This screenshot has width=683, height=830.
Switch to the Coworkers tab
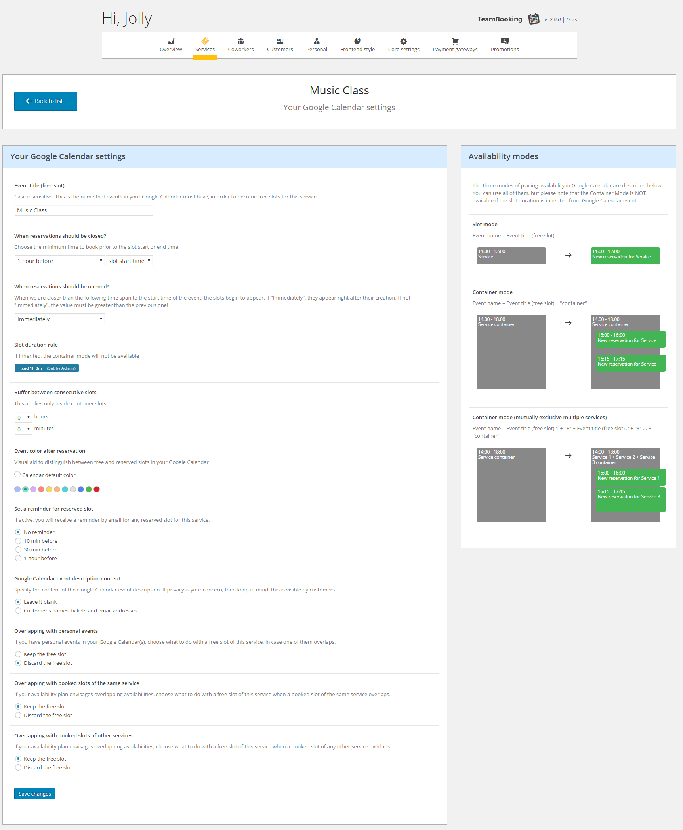click(x=241, y=45)
